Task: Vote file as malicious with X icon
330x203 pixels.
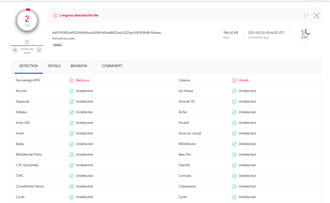Action: pos(15,50)
